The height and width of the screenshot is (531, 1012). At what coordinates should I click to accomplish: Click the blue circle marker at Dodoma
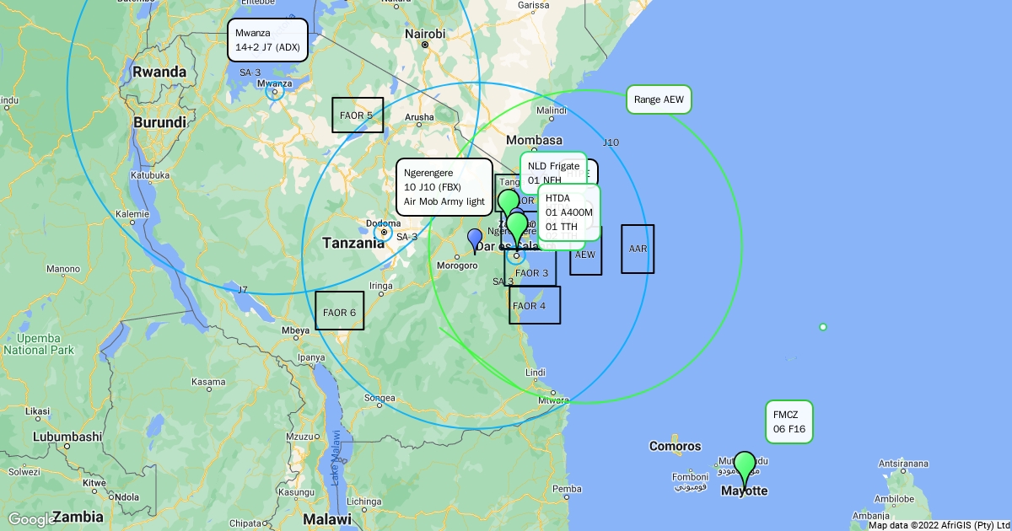tap(383, 232)
